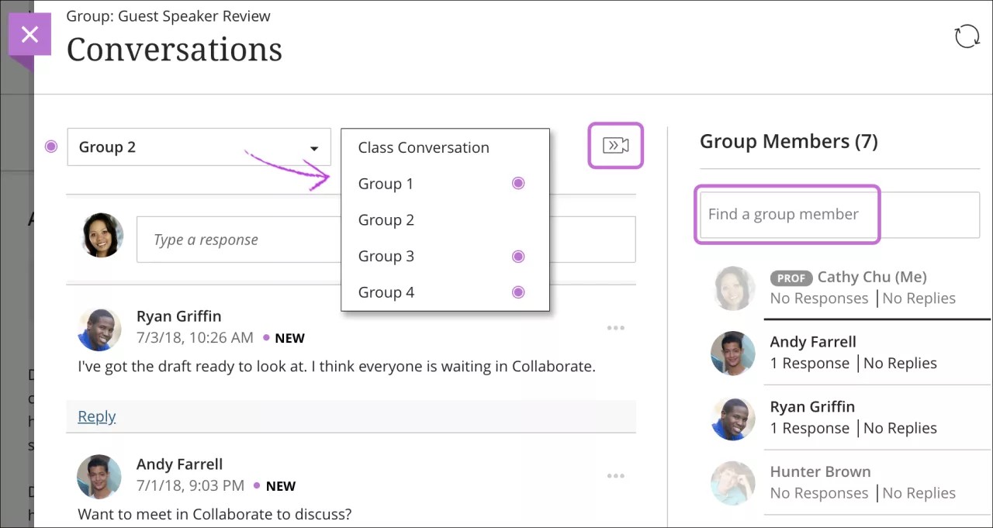Open options menu for Andy Farrell's post
Image resolution: width=993 pixels, height=528 pixels.
coord(615,476)
